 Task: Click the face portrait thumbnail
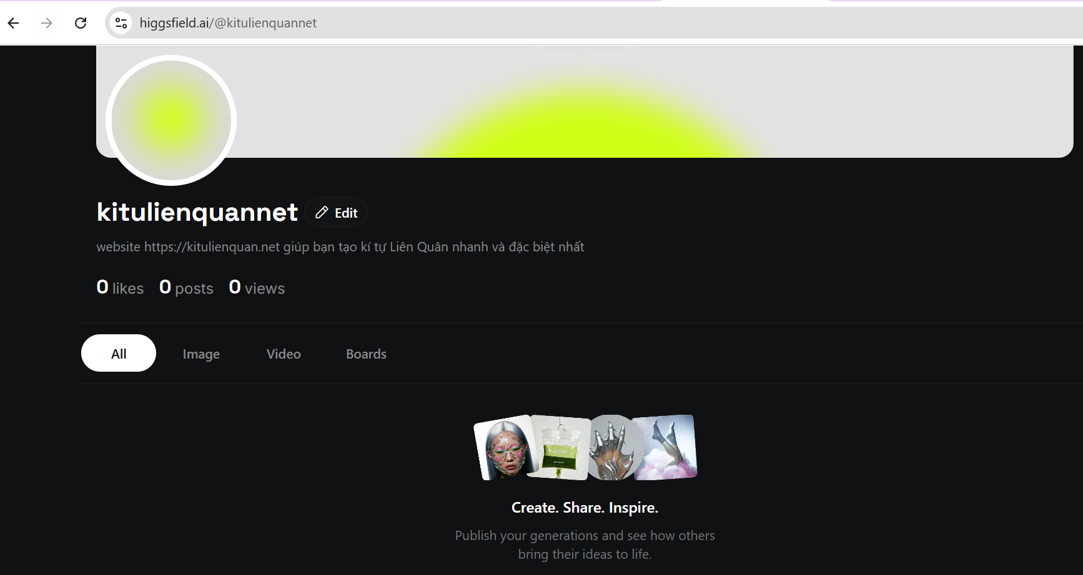[505, 448]
